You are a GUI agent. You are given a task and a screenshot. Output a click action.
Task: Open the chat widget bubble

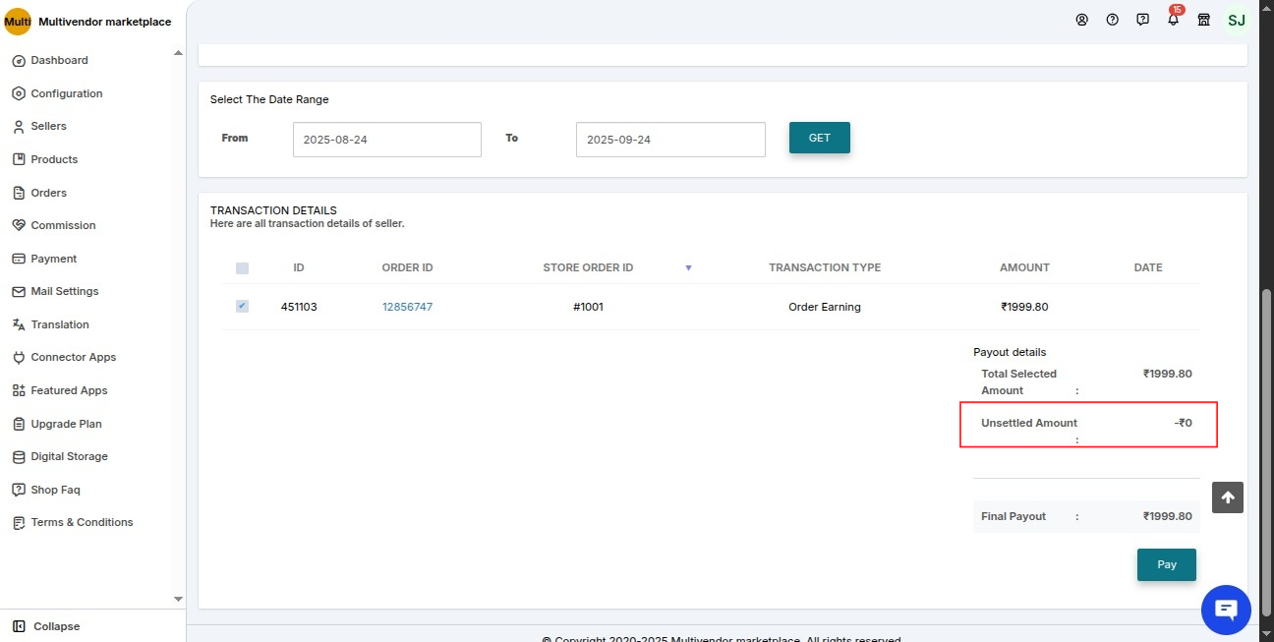pos(1226,610)
